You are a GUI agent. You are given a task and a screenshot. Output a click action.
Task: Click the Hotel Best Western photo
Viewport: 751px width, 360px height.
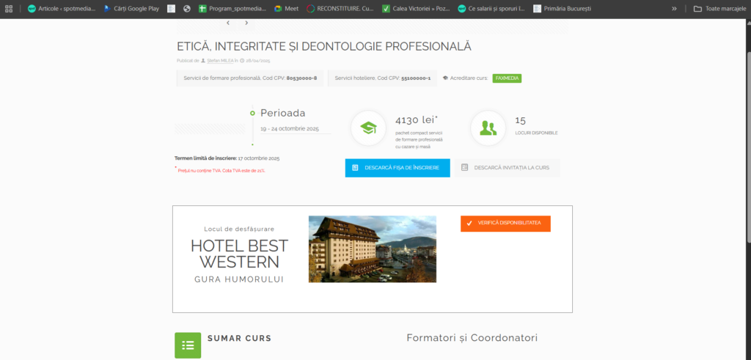point(372,249)
